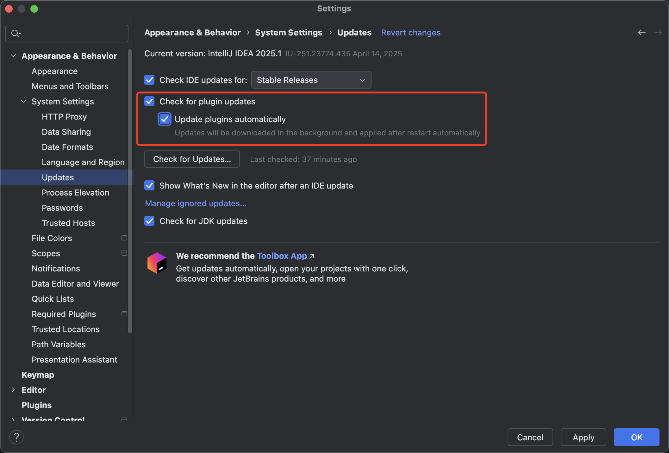Image resolution: width=669 pixels, height=453 pixels.
Task: Click project-level icon beside Scopes
Action: coord(124,253)
